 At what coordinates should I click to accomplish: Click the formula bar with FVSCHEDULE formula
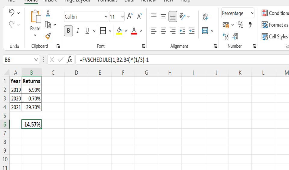tap(182, 60)
